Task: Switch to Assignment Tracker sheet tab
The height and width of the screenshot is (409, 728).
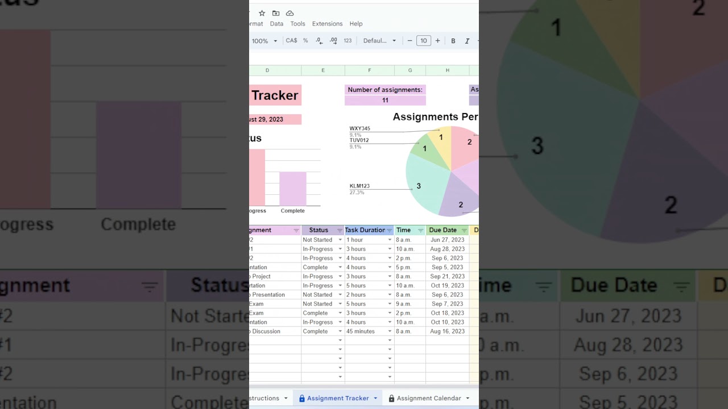Action: [338, 399]
